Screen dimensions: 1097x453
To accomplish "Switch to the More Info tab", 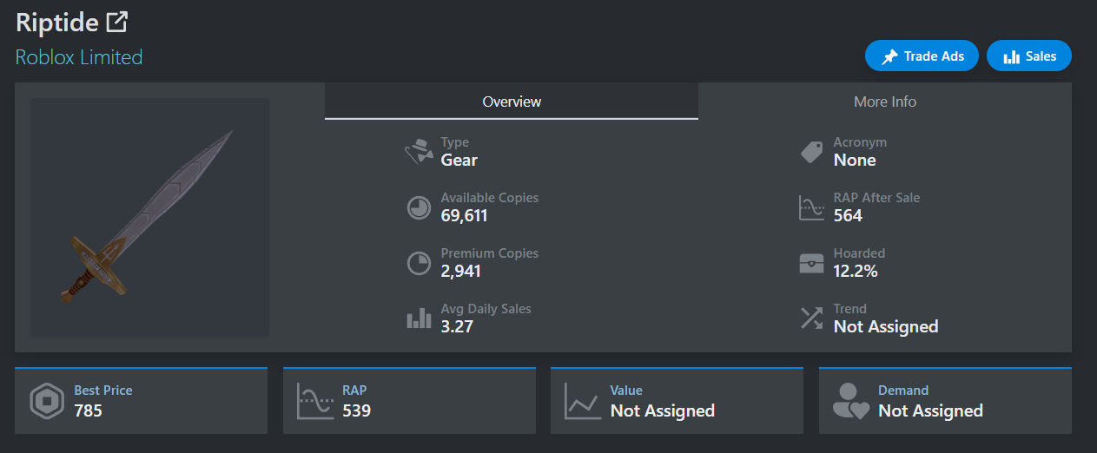I will click(885, 102).
